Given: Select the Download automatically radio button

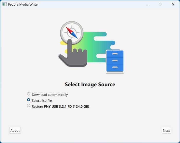Looking at the screenshot, I should coord(29,94).
